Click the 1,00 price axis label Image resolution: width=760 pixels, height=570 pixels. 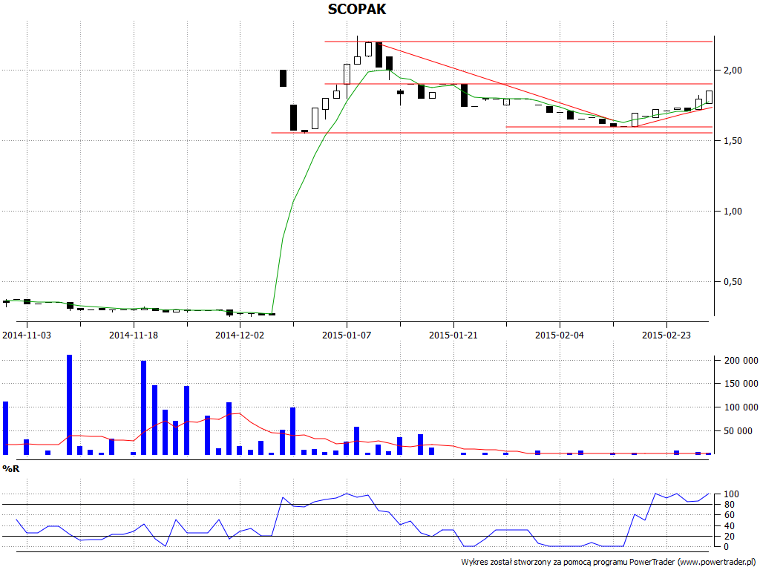(x=733, y=212)
